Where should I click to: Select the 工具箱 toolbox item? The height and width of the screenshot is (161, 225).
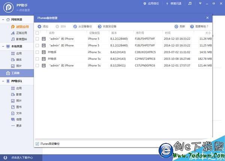(17, 73)
